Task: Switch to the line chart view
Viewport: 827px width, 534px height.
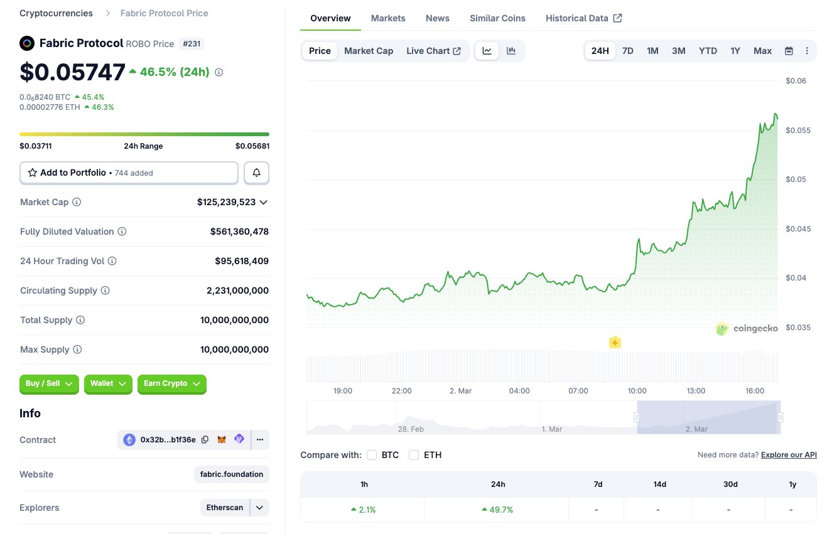Action: pyautogui.click(x=487, y=51)
